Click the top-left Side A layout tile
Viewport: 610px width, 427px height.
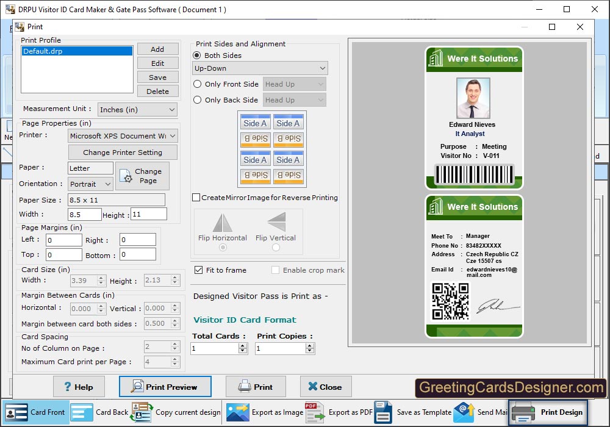coord(255,123)
